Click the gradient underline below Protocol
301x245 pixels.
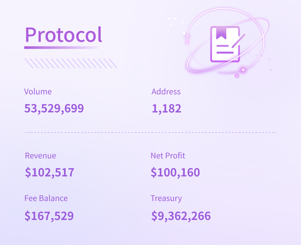pyautogui.click(x=61, y=48)
